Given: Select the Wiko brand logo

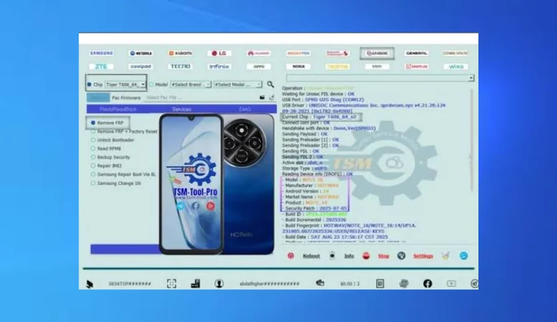Looking at the screenshot, I should tap(456, 67).
